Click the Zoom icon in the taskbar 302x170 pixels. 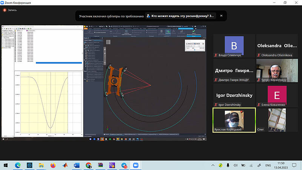pyautogui.click(x=136, y=165)
